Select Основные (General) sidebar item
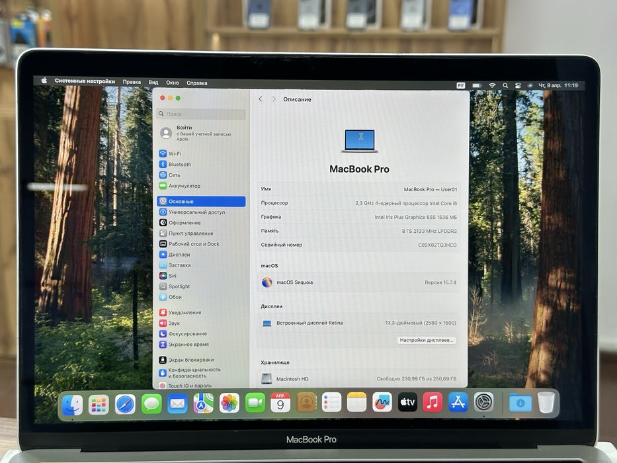The image size is (617, 463). pos(201,201)
